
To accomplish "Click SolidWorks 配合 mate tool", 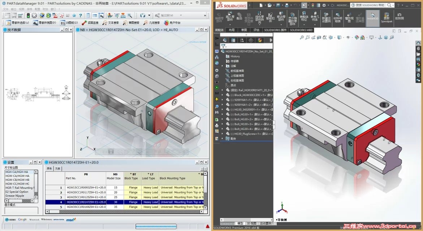I will coord(239,16).
